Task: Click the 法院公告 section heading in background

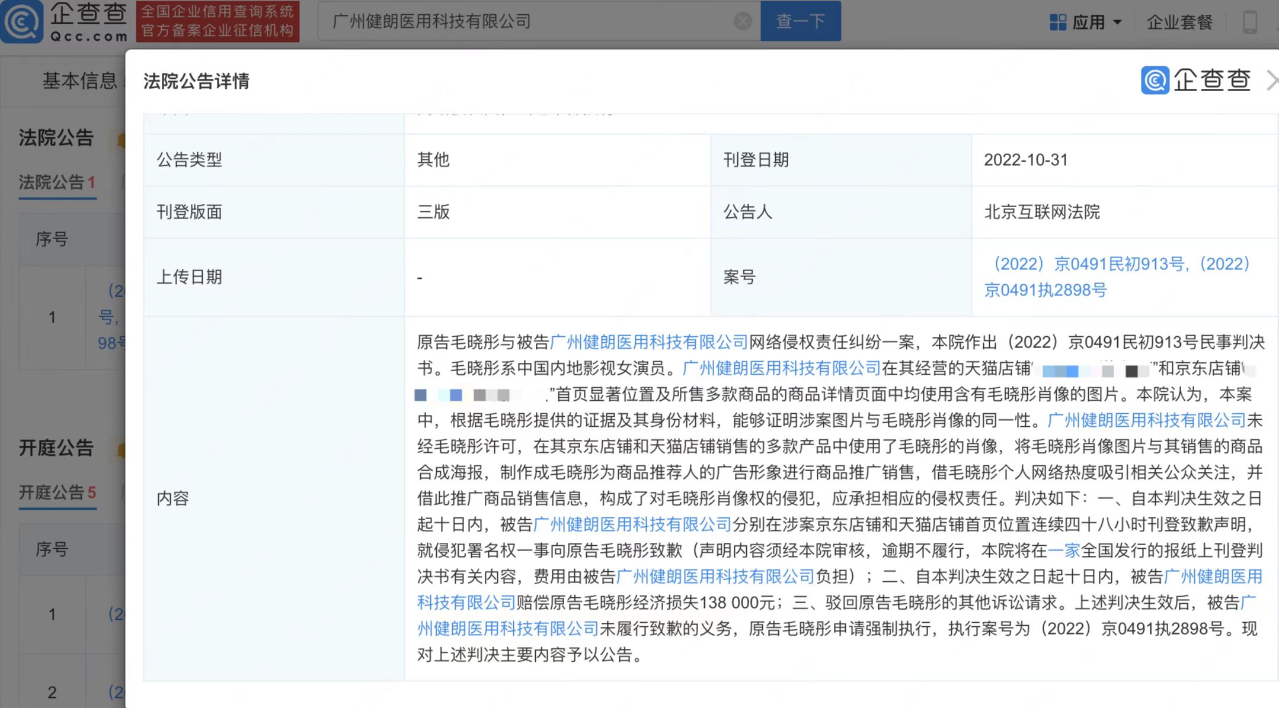Action: click(56, 138)
